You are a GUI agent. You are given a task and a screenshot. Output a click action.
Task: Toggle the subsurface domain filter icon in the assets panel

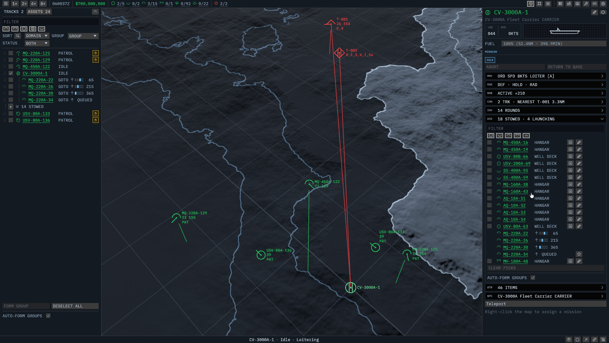[x=42, y=29]
